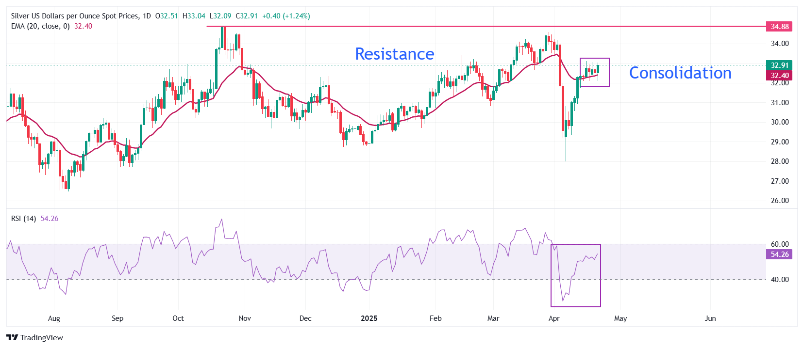Click the TradingView logo icon
Image resolution: width=804 pixels, height=348 pixels.
(x=12, y=338)
